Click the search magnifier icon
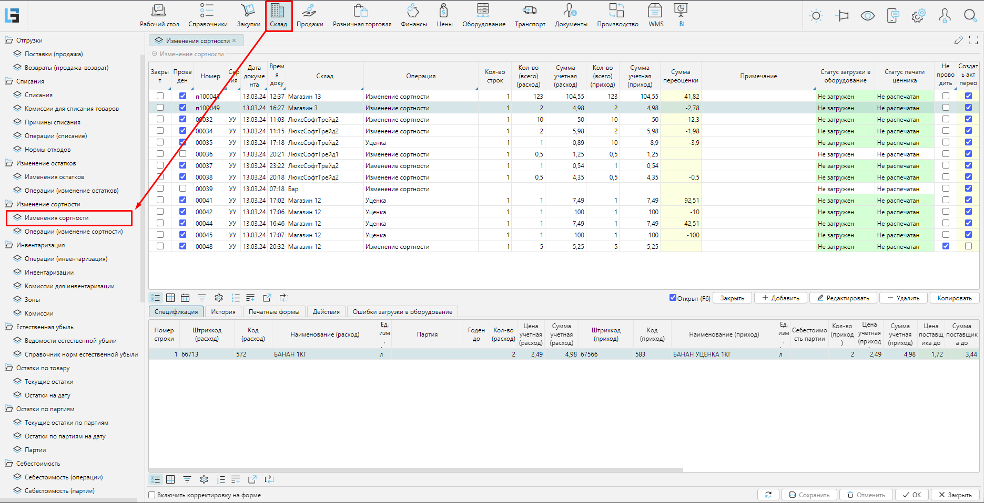Viewport: 984px width, 503px height. pos(970,16)
